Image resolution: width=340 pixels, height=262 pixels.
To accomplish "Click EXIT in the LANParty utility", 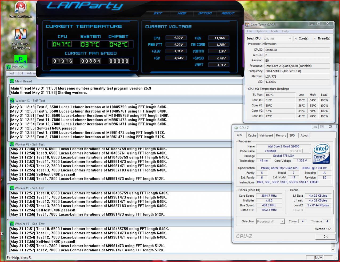I will click(x=158, y=13).
